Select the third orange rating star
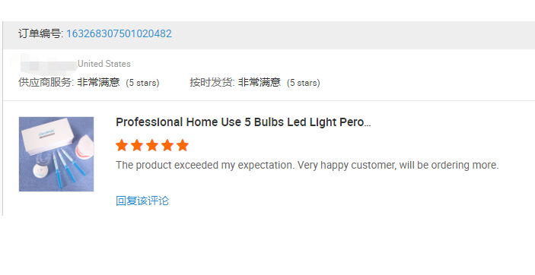Viewport: 535px width, 275px height. click(x=152, y=145)
